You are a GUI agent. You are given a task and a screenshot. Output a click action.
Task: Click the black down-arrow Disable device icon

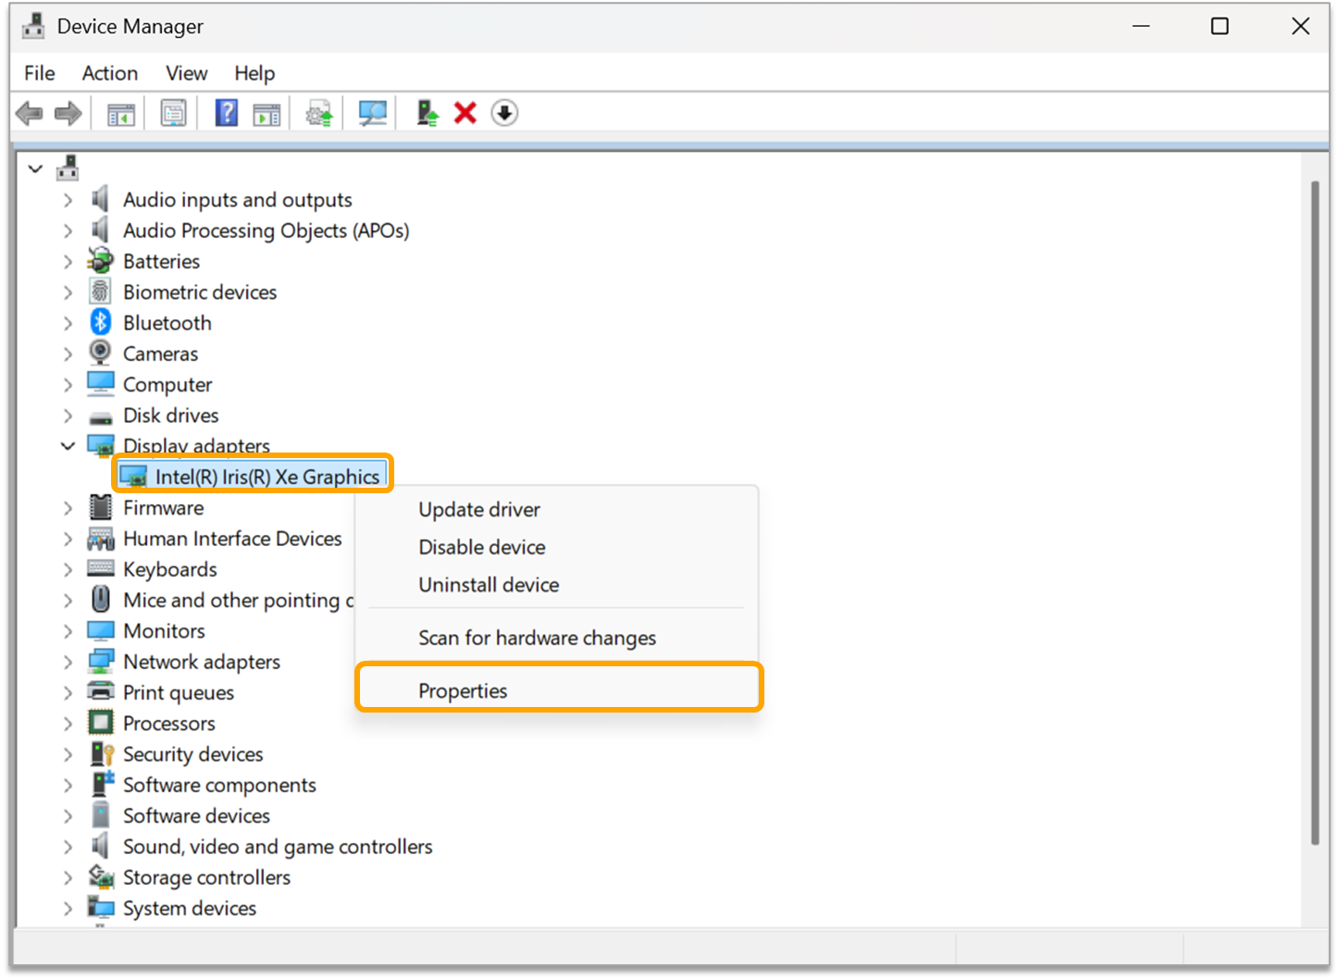[x=504, y=113]
